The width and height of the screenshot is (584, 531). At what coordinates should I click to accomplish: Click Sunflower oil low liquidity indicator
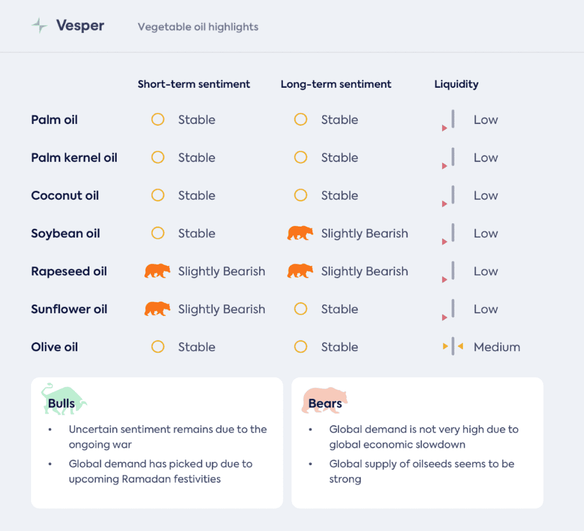point(449,310)
